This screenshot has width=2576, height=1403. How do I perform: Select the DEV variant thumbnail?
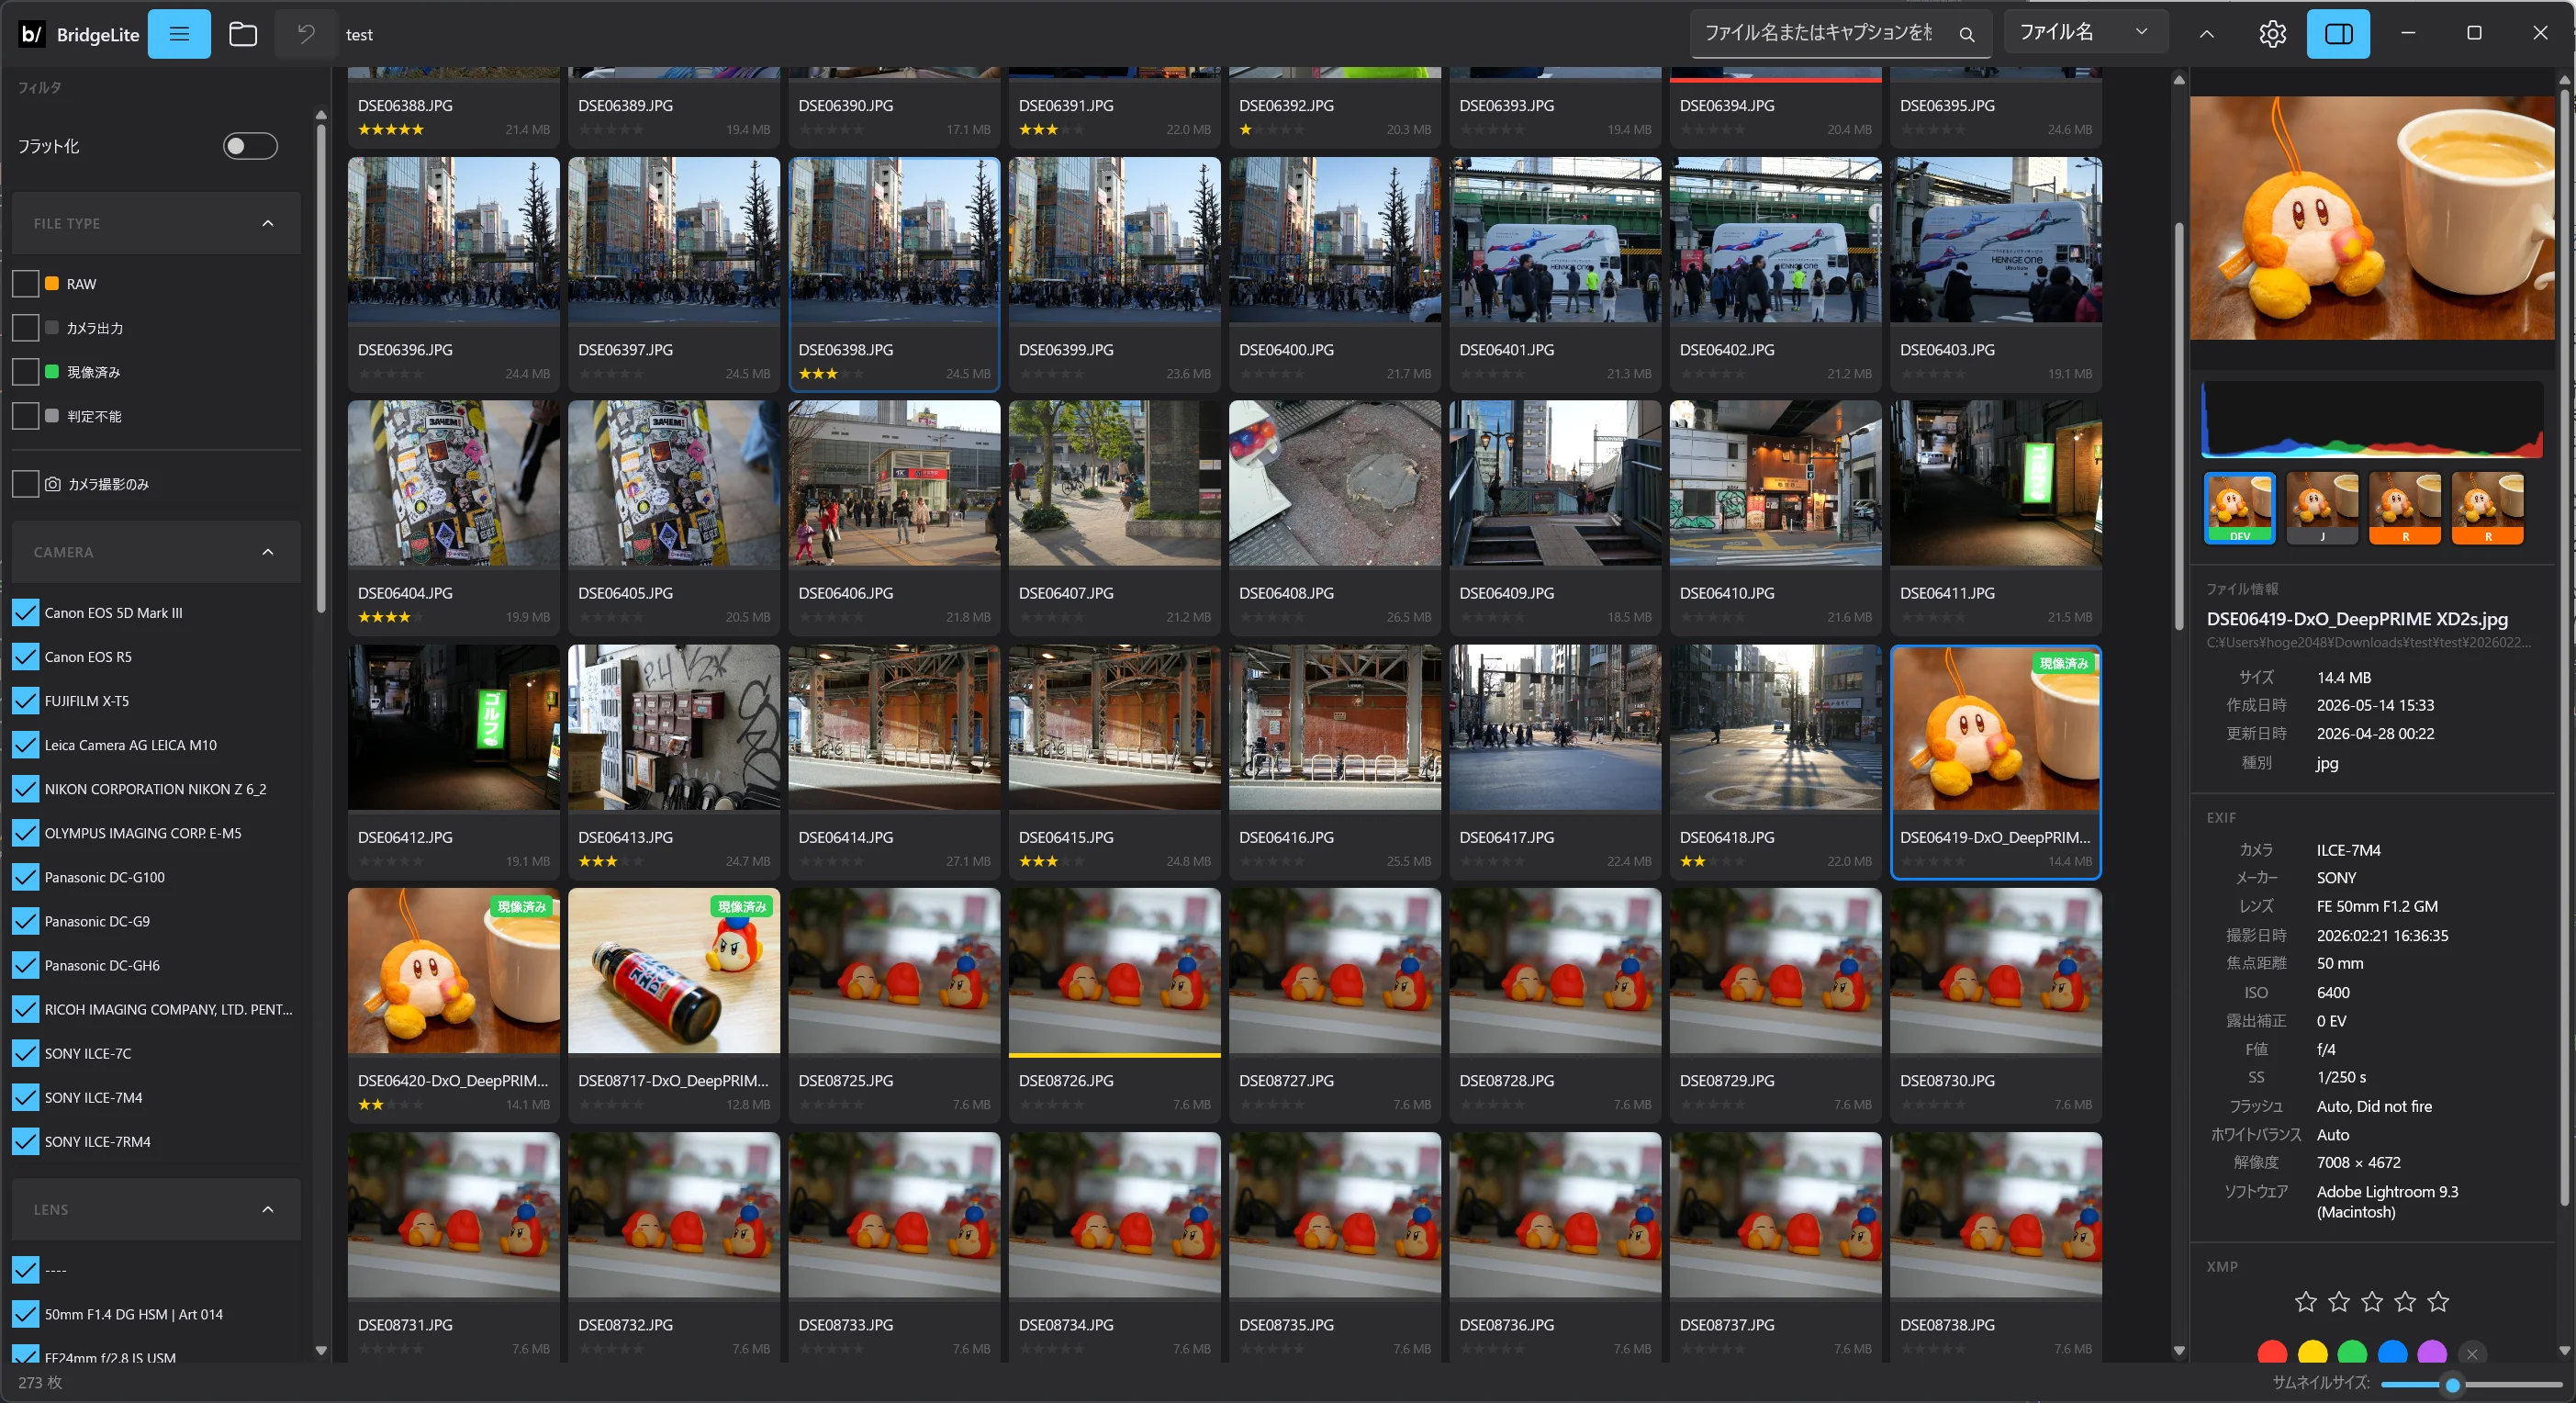[x=2240, y=508]
